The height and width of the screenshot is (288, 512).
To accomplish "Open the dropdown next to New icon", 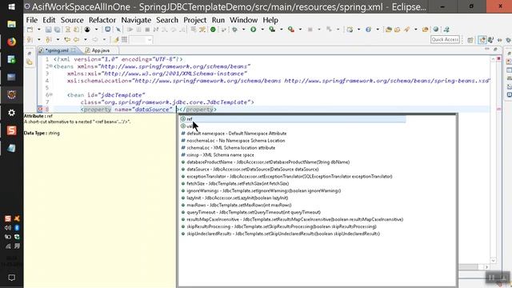I will pyautogui.click(x=39, y=30).
